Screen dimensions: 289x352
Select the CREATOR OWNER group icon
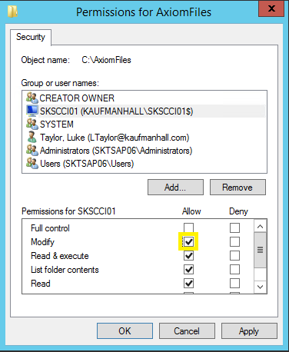[x=32, y=98]
